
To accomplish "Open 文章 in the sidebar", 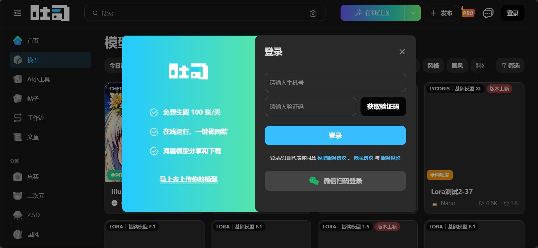I will coord(50,137).
